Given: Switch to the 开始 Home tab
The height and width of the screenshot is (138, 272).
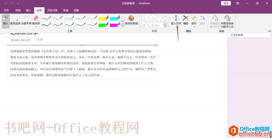Looking at the screenshot, I should click(x=18, y=10).
